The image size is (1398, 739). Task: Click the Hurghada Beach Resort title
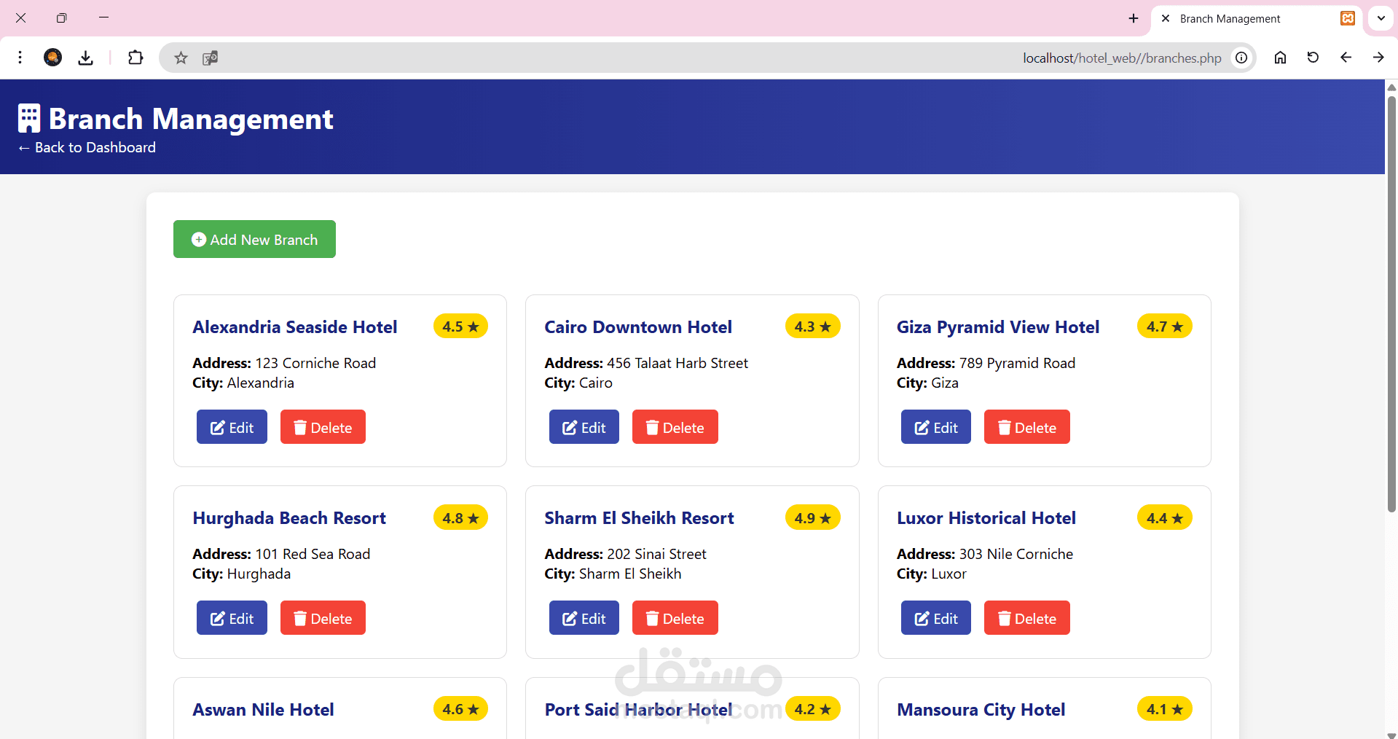pos(289,518)
